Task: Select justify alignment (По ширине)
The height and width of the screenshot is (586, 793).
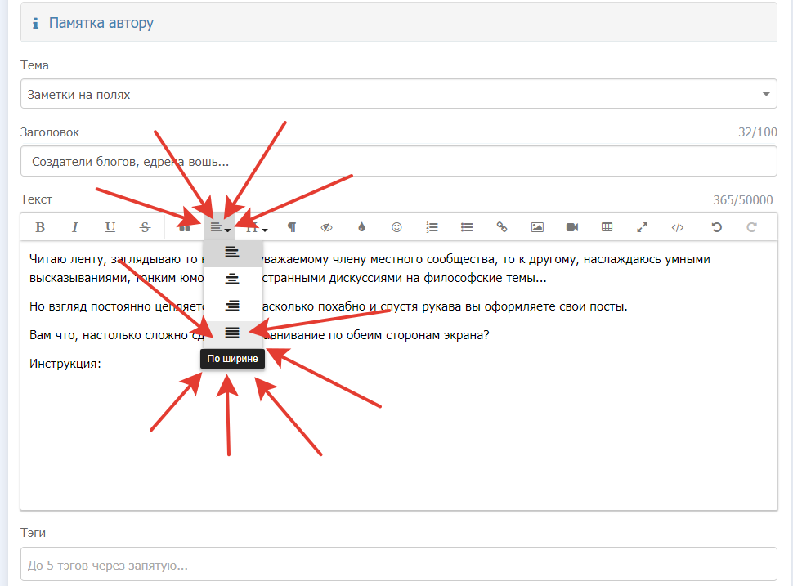Action: pos(232,333)
